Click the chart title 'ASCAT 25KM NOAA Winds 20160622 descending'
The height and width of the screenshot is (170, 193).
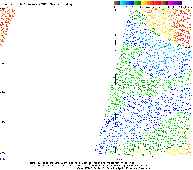[x=38, y=4]
